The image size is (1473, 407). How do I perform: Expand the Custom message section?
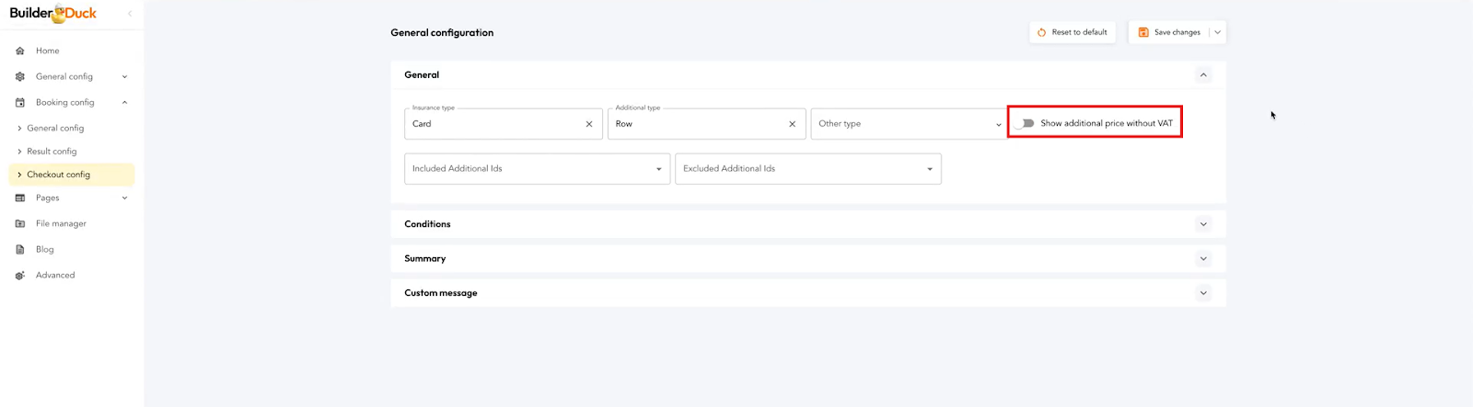point(1202,293)
